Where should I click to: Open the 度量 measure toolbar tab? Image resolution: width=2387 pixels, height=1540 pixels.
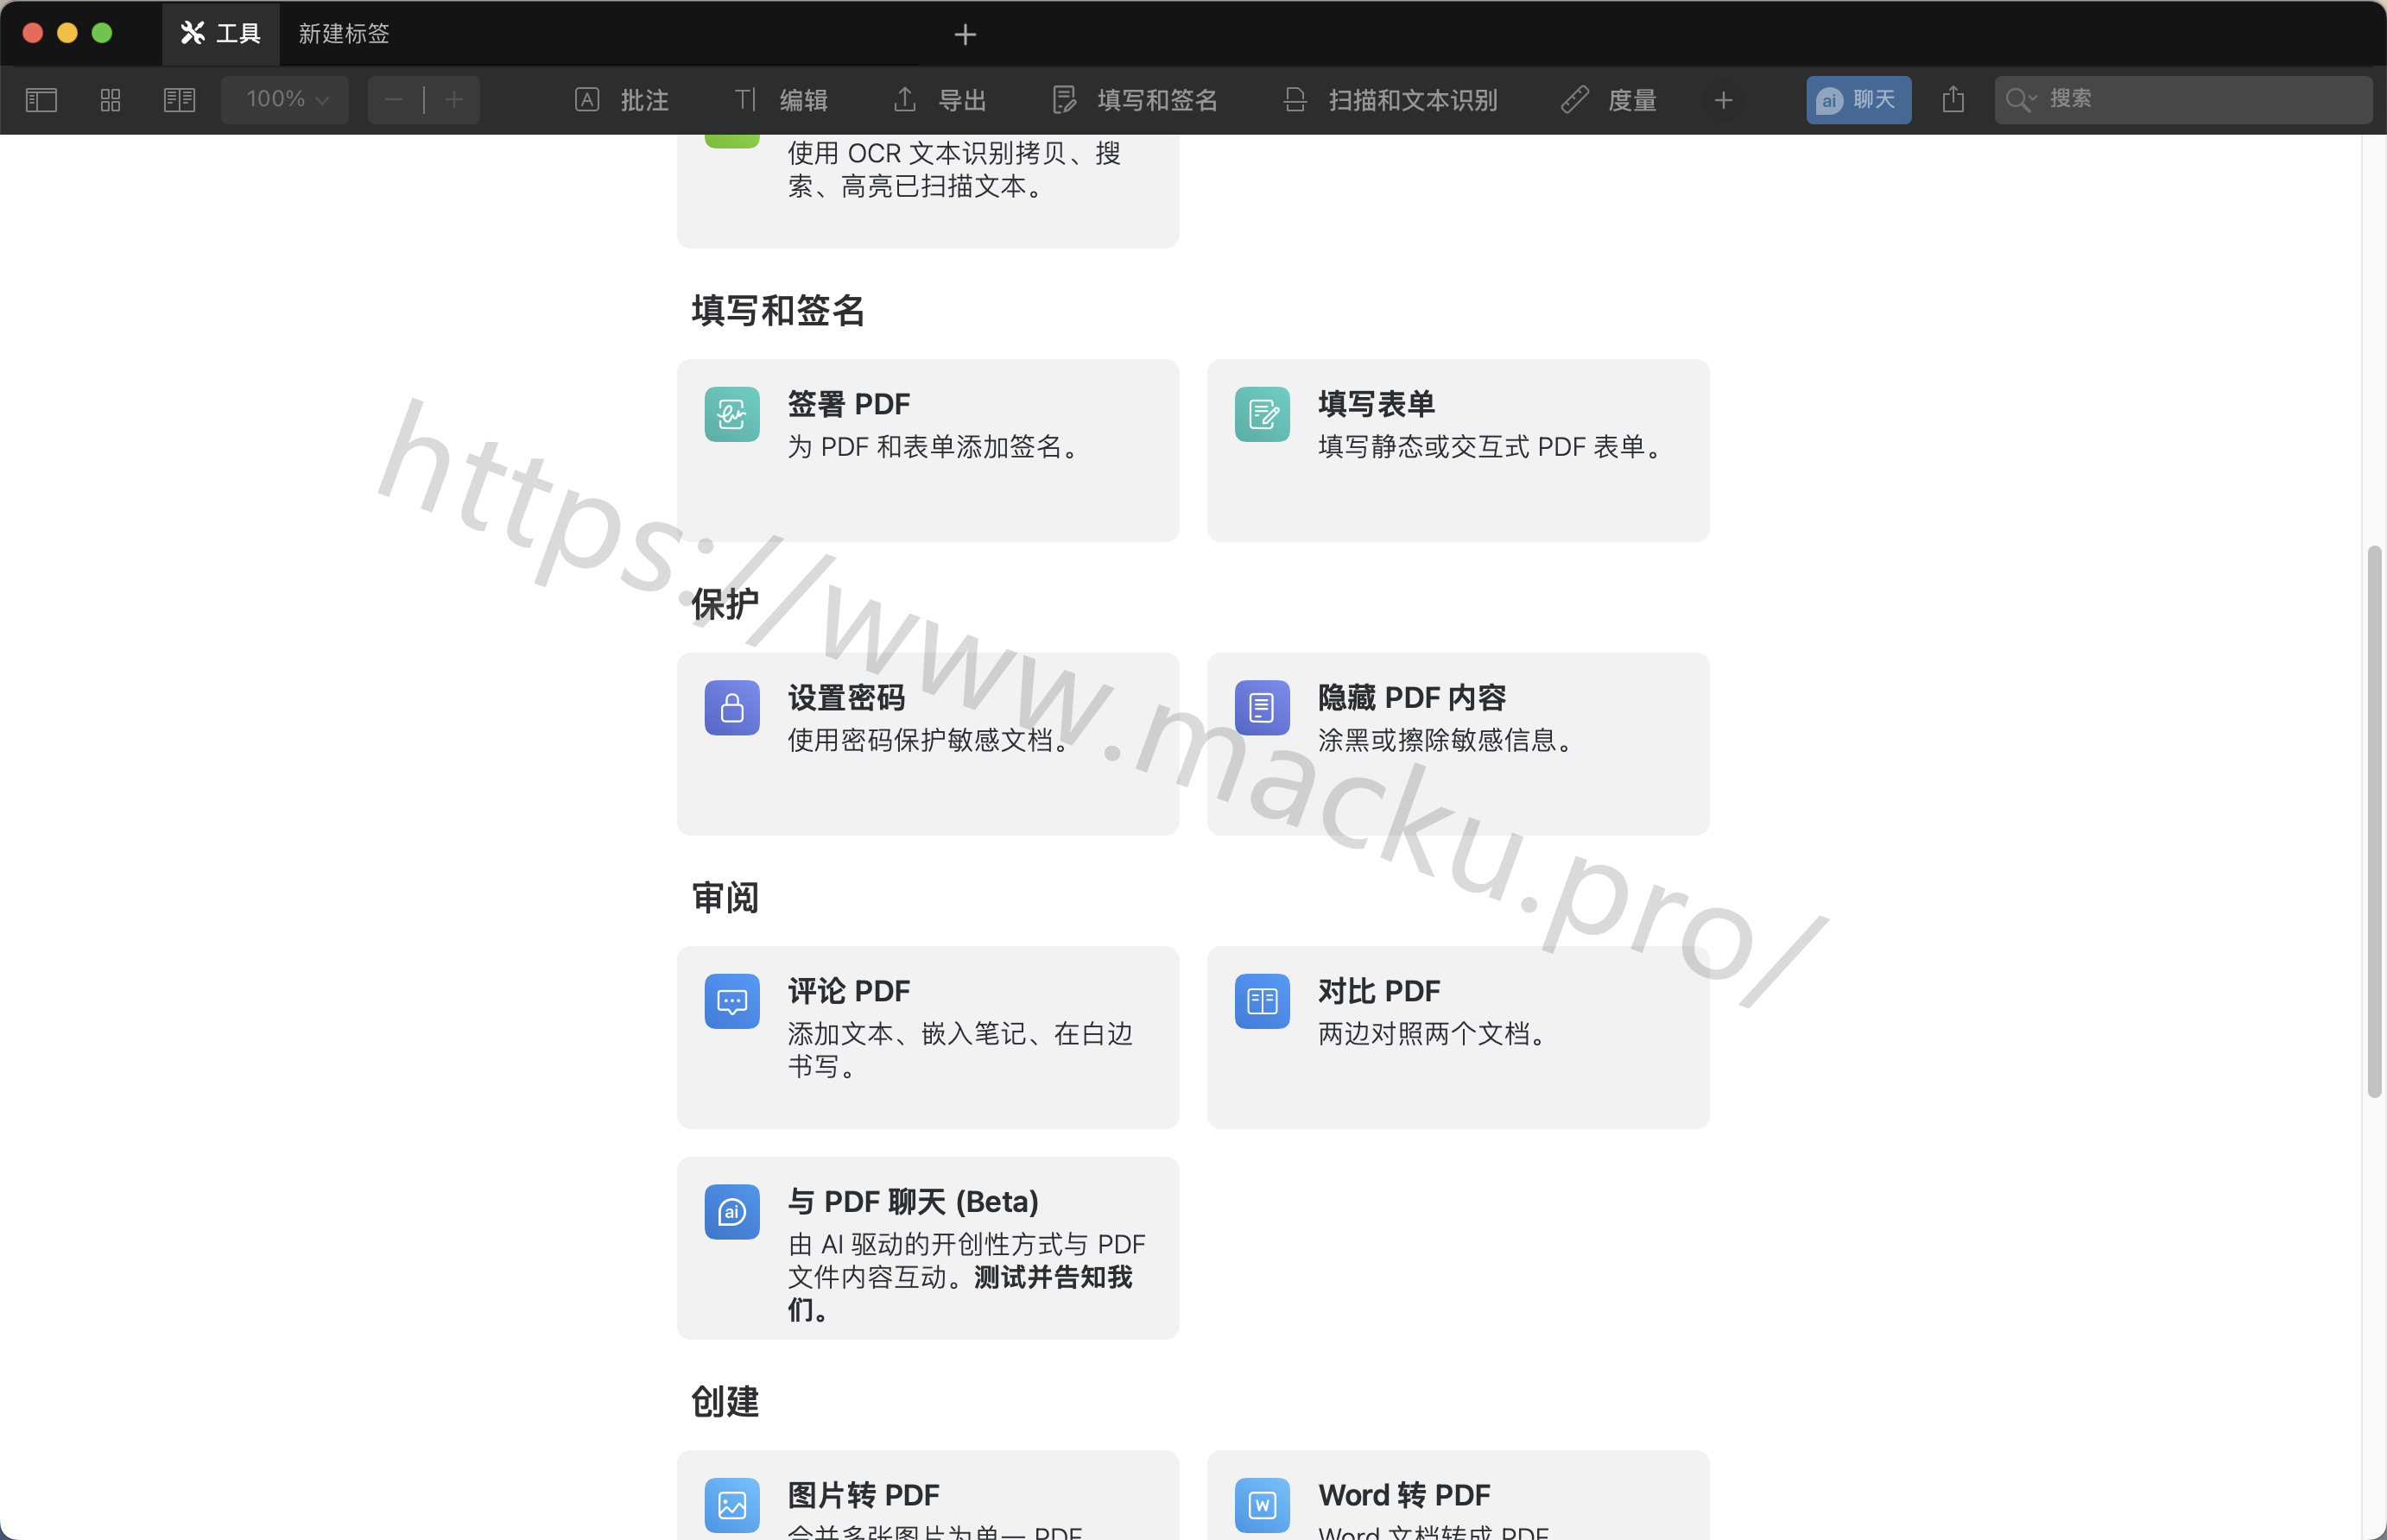[x=1609, y=100]
